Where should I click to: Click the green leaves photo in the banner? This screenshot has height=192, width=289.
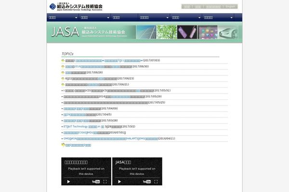pyautogui.click(x=167, y=32)
